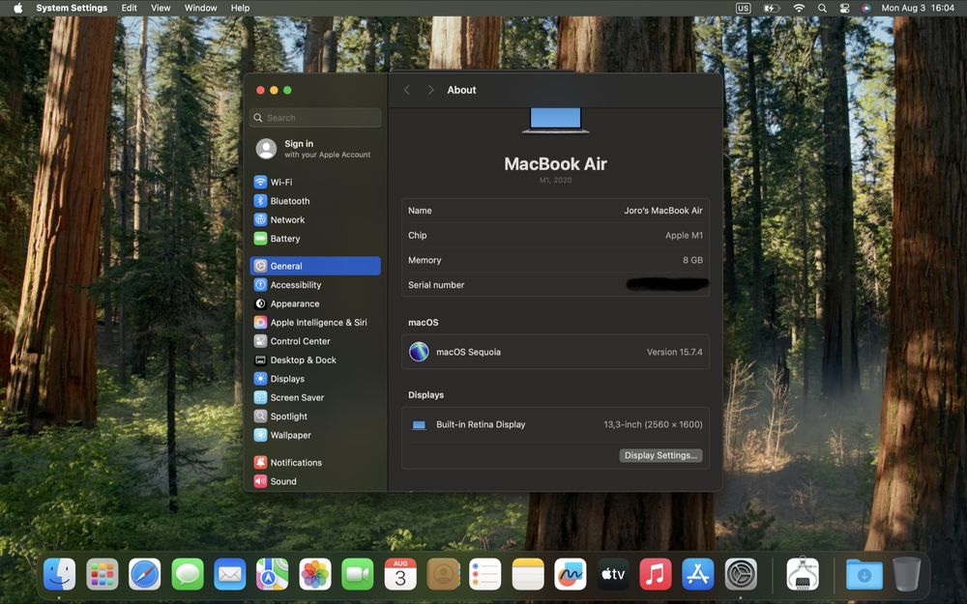Click the MacBook Air laptop image
967x604 pixels.
[556, 121]
